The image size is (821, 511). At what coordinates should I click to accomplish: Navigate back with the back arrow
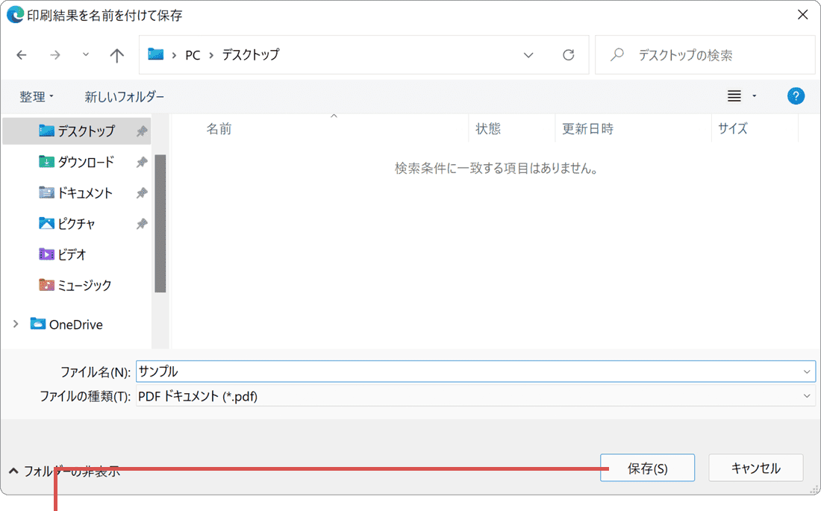(x=21, y=54)
